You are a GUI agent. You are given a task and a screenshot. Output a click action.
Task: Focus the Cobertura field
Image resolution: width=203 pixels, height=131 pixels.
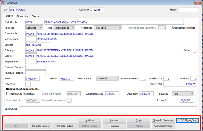(x=28, y=84)
